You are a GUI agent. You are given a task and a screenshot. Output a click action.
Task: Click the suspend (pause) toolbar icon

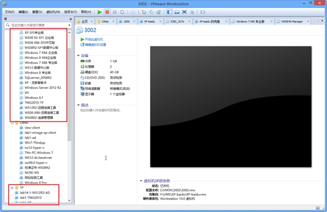115,12
